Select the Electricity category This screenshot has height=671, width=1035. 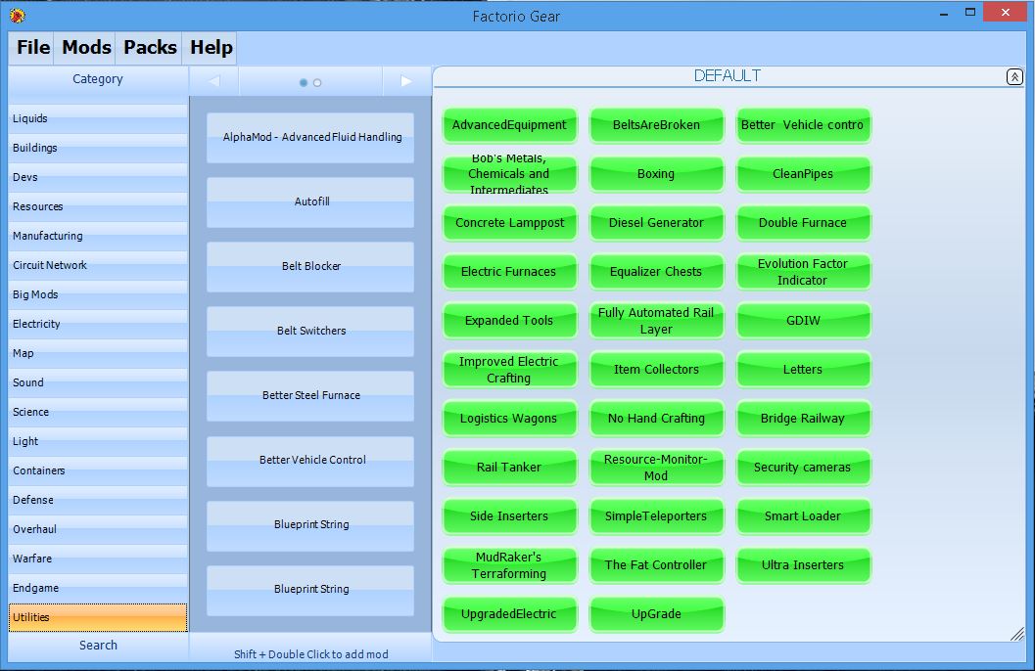click(x=98, y=324)
